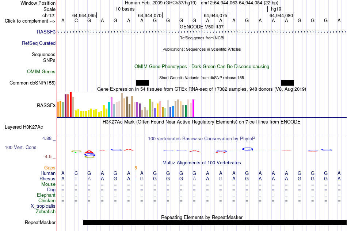Image resolution: width=347 pixels, height=231 pixels.
Task: Click 'chr12:64,944,063-64,944,084 (22 bp)' range text
Action: coord(240,3)
